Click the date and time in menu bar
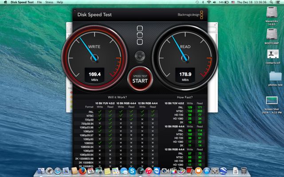This screenshot has width=284, height=177. pos(252,2)
